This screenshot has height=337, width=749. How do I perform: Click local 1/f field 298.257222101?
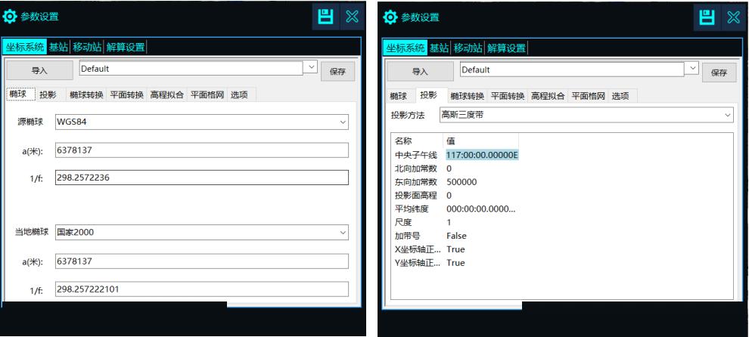(x=201, y=289)
